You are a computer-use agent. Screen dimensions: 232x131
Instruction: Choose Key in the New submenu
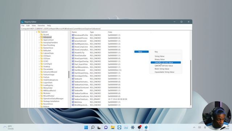coord(166,52)
